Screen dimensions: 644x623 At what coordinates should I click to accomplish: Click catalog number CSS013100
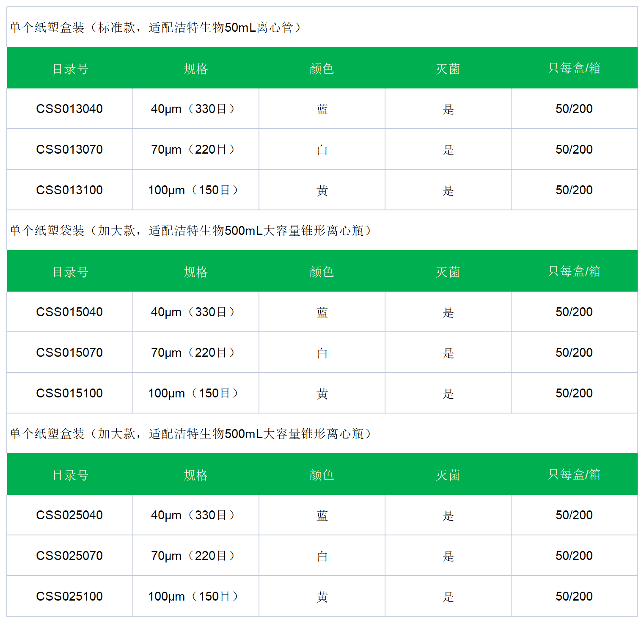[69, 190]
